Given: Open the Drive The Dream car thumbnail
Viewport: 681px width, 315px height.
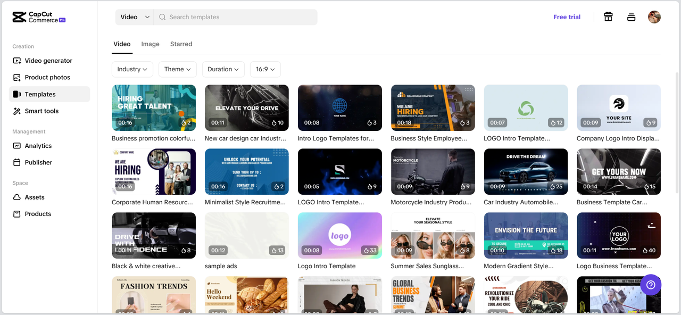Looking at the screenshot, I should pos(526,172).
